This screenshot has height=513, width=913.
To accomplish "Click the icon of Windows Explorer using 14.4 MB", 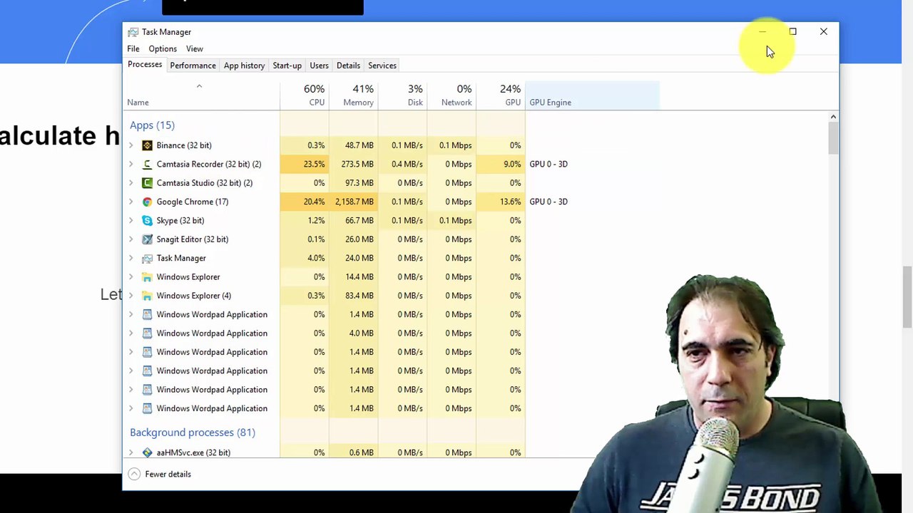I will (x=147, y=277).
